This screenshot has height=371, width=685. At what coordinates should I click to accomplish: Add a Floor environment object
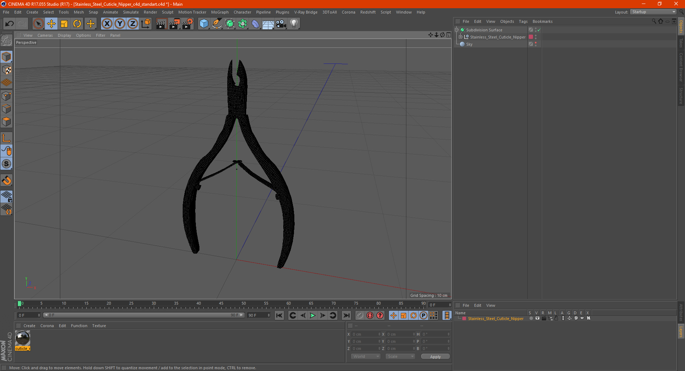coord(268,24)
